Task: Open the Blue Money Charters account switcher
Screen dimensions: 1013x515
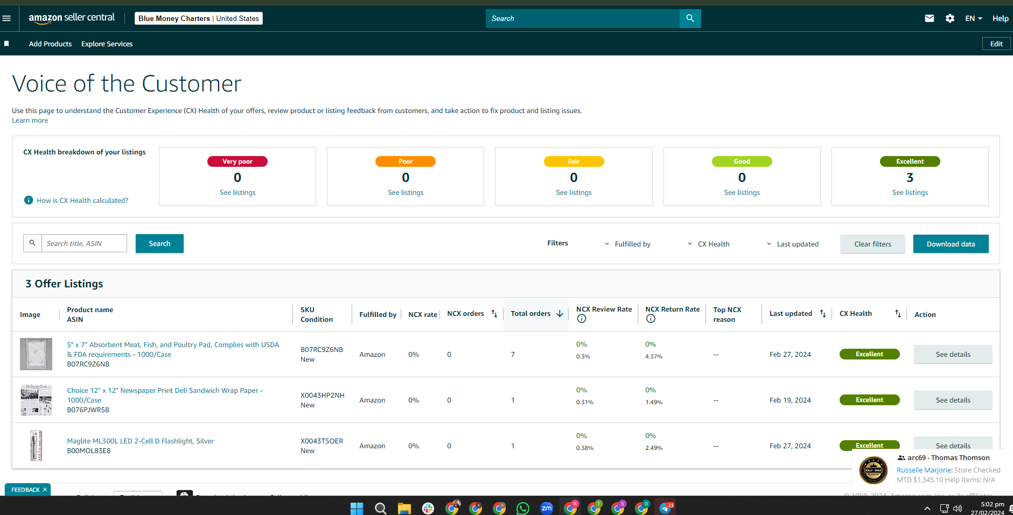Action: [199, 18]
